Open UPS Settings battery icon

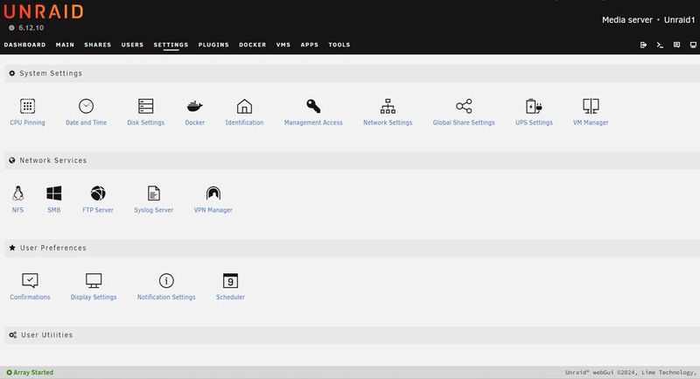[534, 106]
